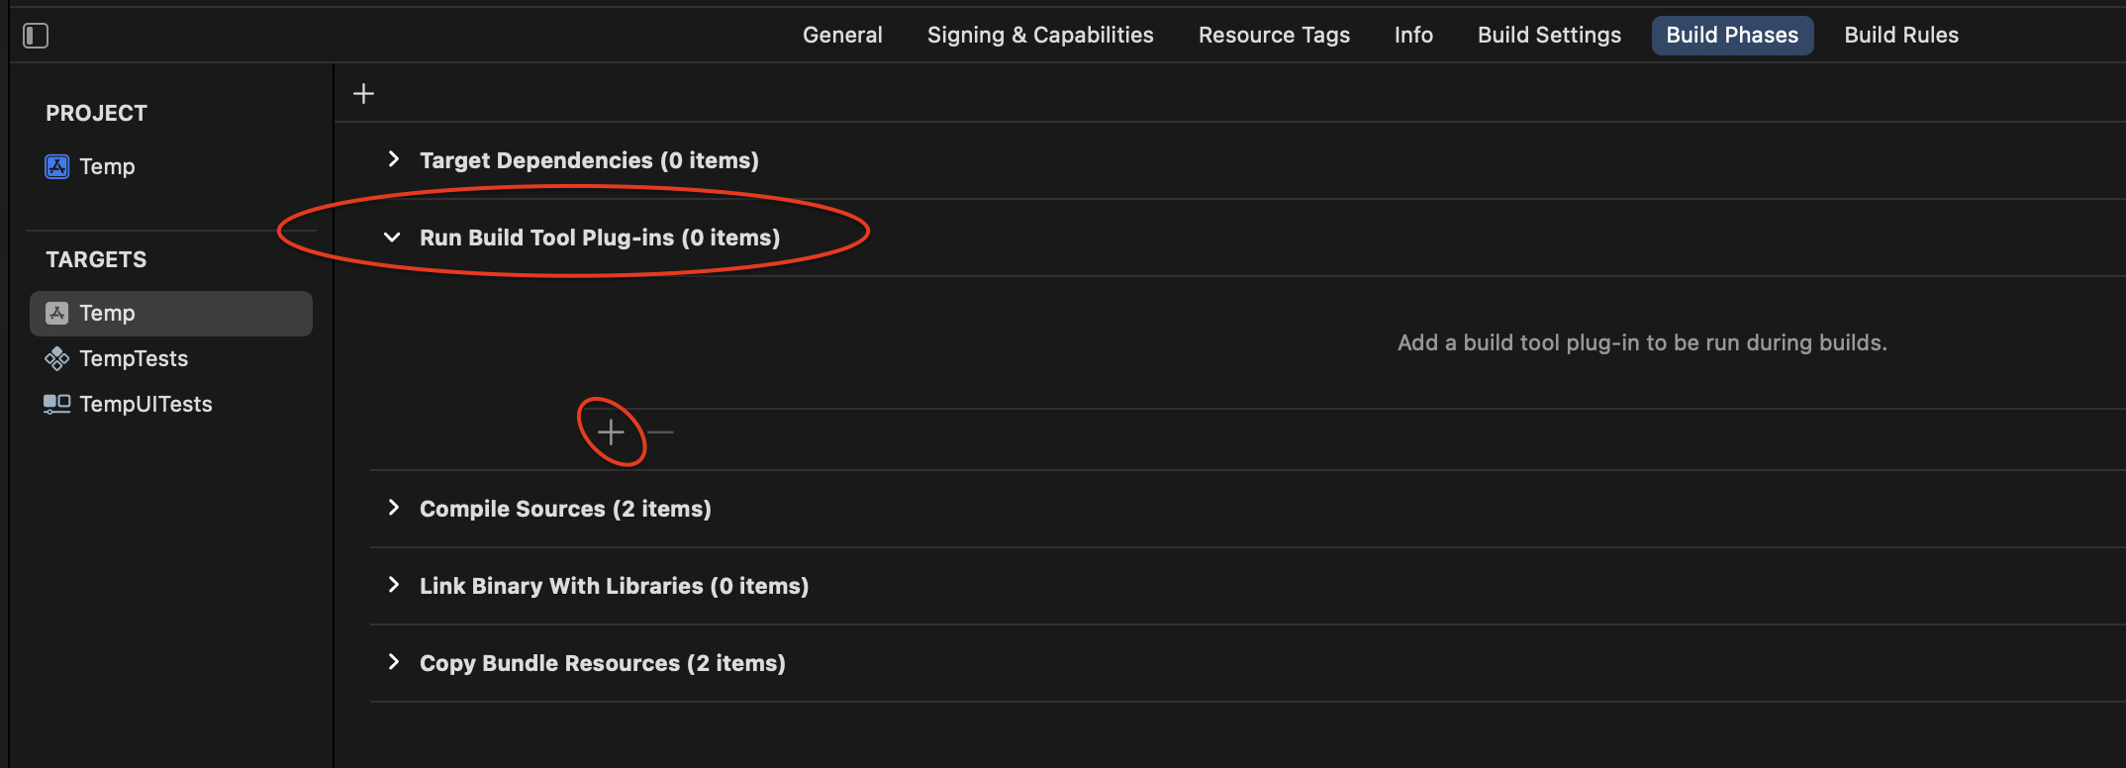Collapse the Run Build Tool Plug-ins section
Screen dimensions: 2126x768
click(x=392, y=238)
